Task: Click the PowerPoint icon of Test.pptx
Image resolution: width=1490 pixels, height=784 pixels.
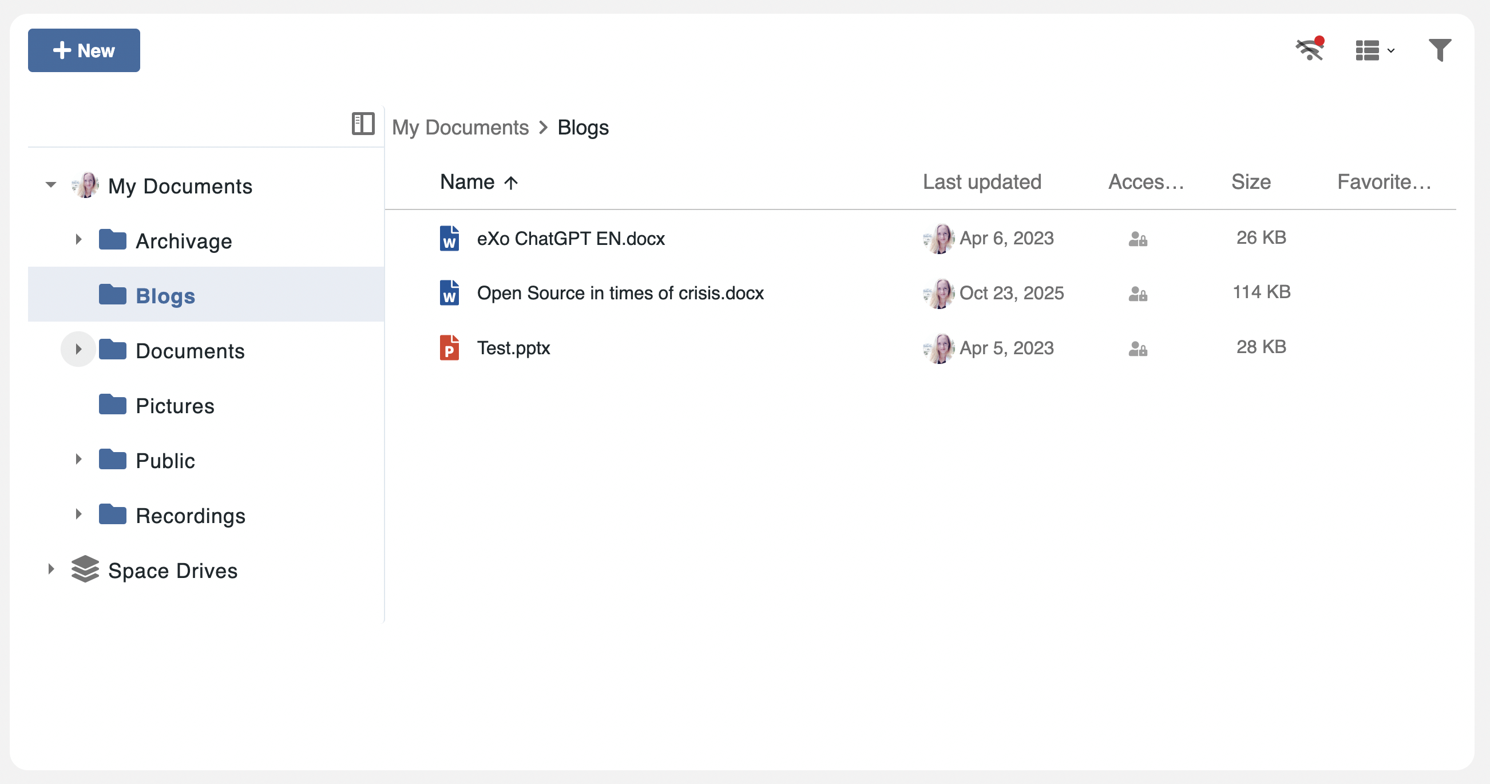Action: point(449,348)
